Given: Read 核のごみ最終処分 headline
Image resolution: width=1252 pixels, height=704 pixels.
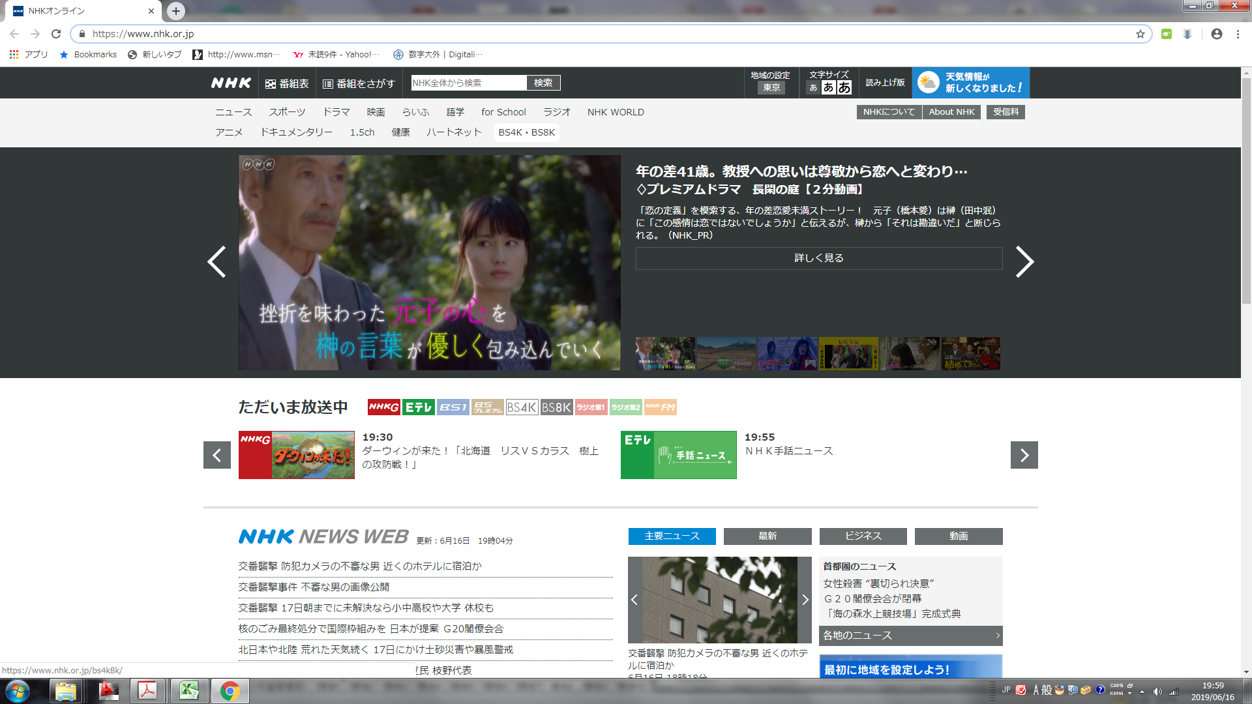Looking at the screenshot, I should point(371,628).
